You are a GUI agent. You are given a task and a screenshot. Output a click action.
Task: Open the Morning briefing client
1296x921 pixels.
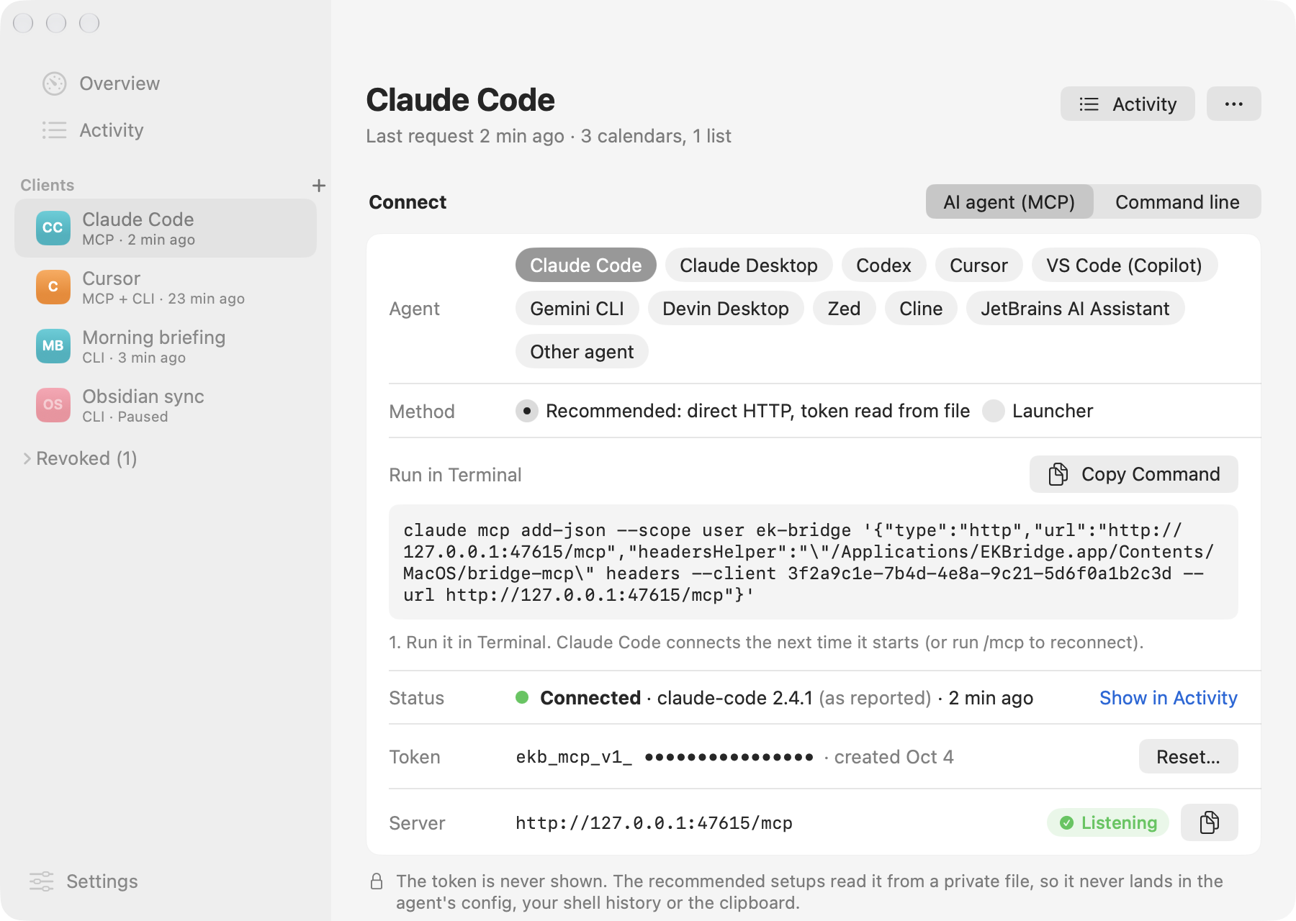(x=166, y=346)
